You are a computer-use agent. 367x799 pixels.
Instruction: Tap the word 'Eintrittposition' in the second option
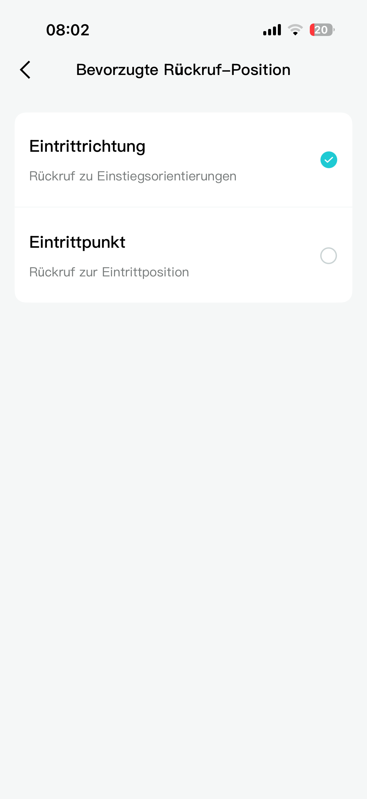(x=145, y=272)
